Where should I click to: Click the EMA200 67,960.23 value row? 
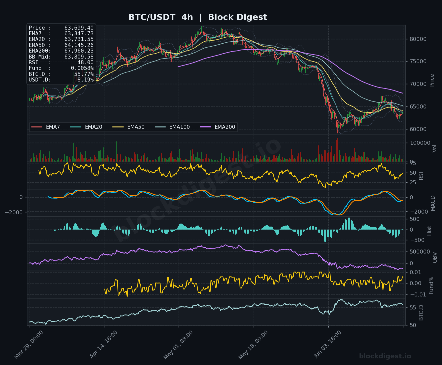pos(61,51)
